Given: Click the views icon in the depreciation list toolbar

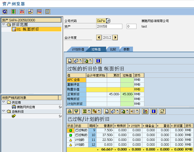Looking at the screenshot, I should pos(113,111).
